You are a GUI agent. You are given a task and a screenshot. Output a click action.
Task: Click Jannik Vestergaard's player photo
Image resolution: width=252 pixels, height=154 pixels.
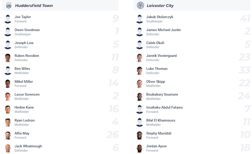(x=140, y=58)
